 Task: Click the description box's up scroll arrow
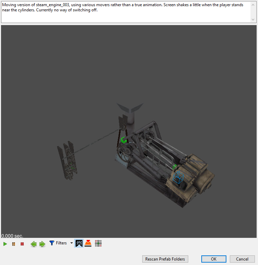pos(253,5)
